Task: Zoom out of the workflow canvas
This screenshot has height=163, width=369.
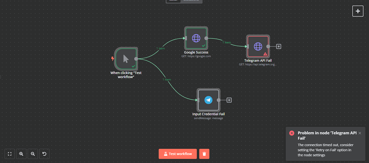Action: pyautogui.click(x=33, y=154)
